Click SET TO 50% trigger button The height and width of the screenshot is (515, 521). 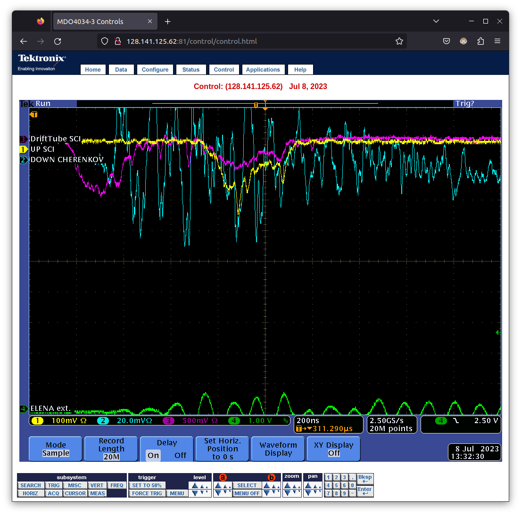click(147, 485)
